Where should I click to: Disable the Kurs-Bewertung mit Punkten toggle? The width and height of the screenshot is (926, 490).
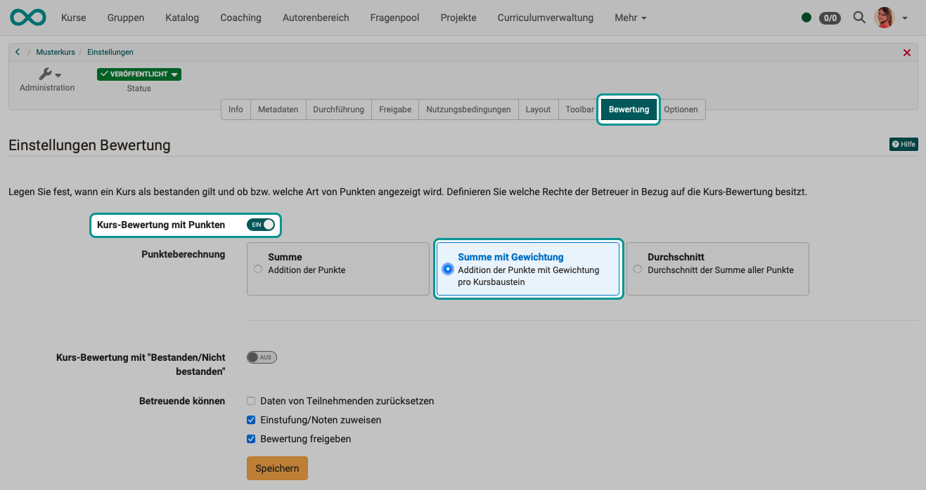tap(261, 225)
